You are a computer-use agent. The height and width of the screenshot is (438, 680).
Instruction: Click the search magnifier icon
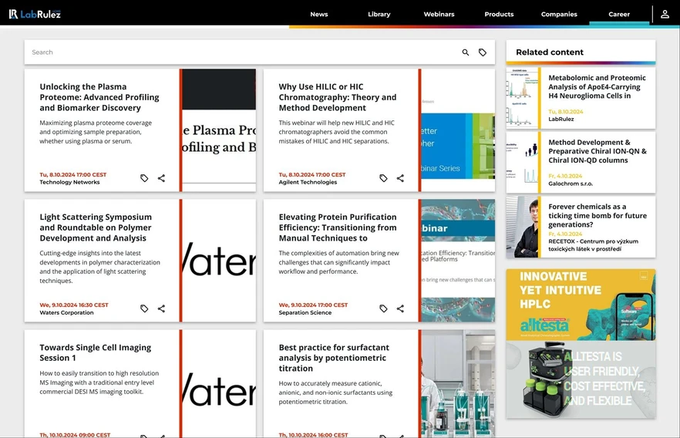[466, 52]
